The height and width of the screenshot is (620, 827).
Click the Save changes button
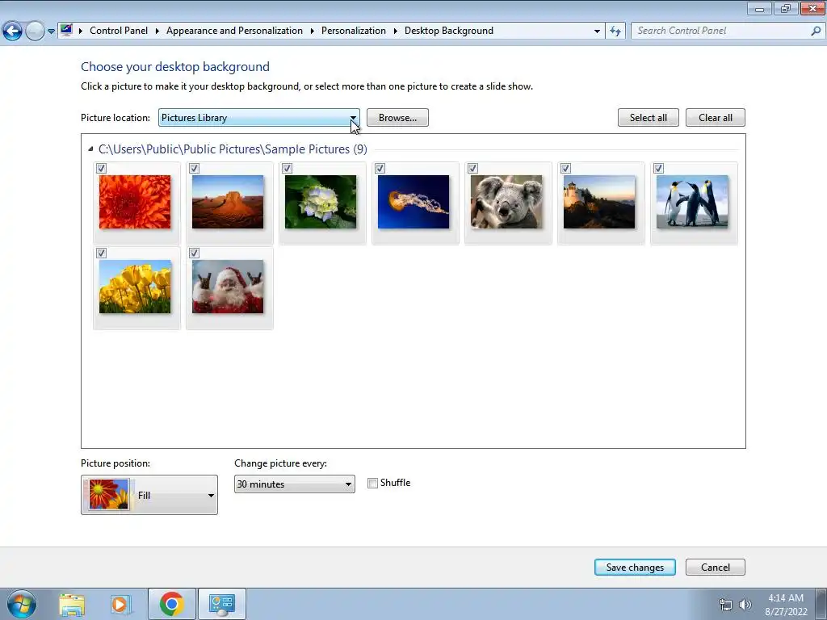pyautogui.click(x=635, y=568)
